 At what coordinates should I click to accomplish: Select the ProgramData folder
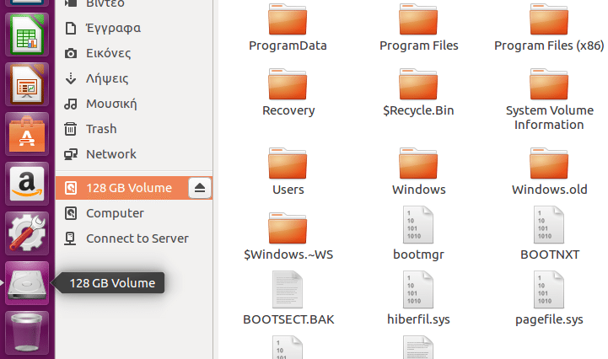pyautogui.click(x=288, y=28)
